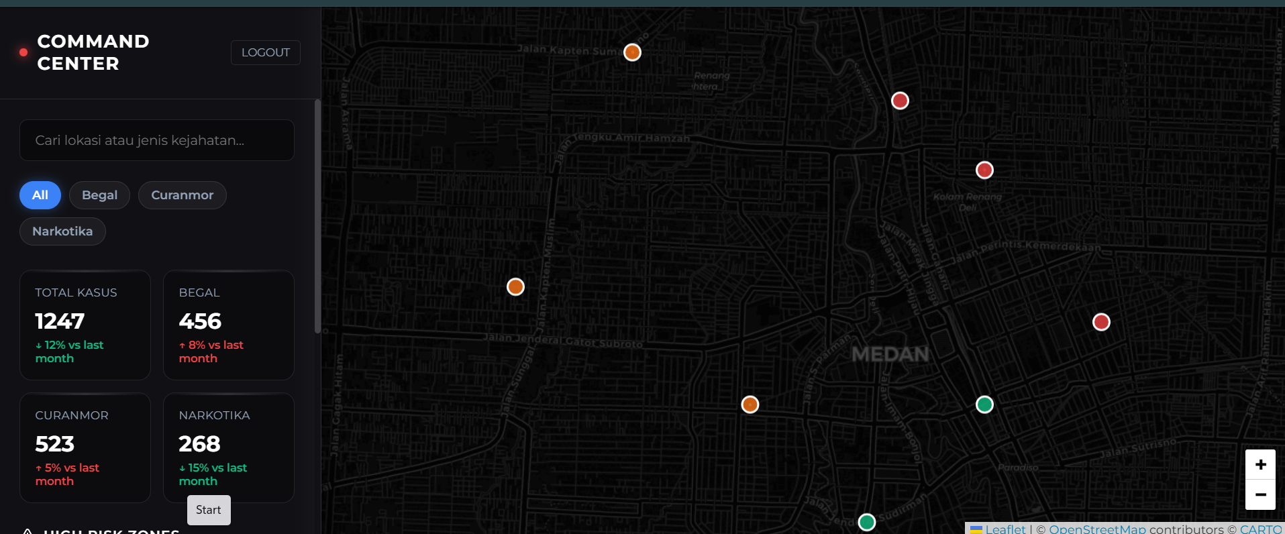
Task: Select the All filter chip
Action: coord(40,195)
